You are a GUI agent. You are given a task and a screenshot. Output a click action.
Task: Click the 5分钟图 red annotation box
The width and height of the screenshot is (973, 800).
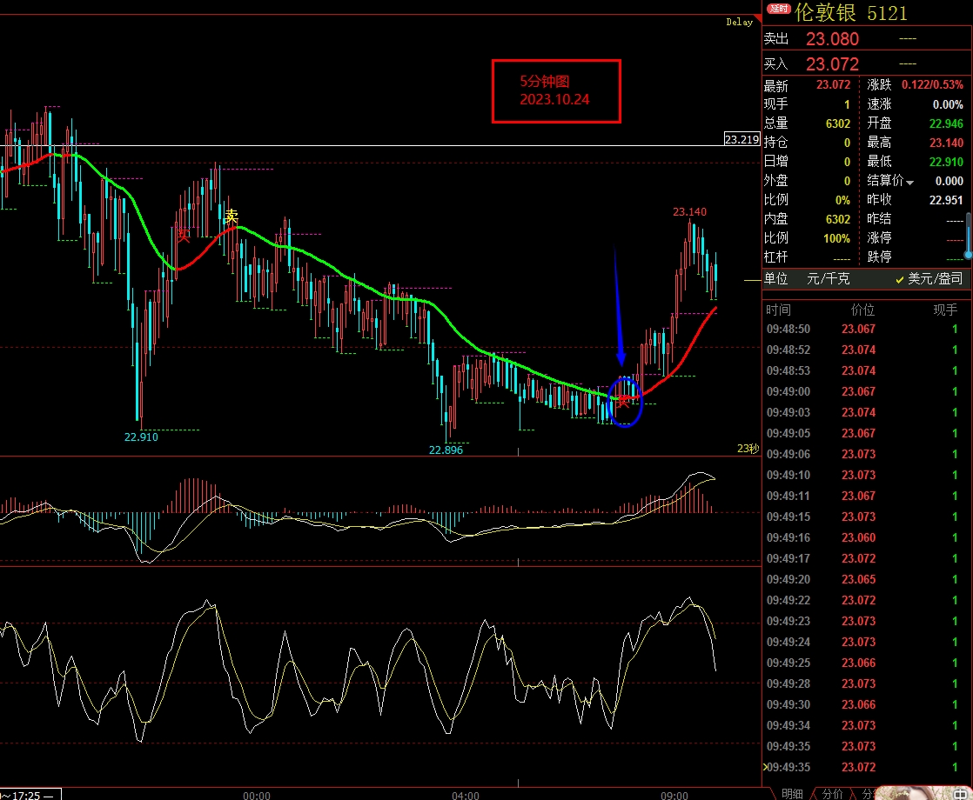(556, 90)
